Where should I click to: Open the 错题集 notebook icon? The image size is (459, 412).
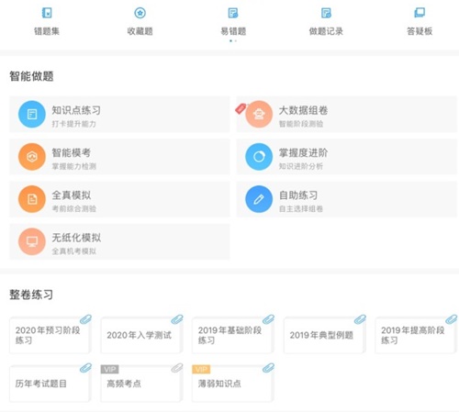tap(47, 13)
